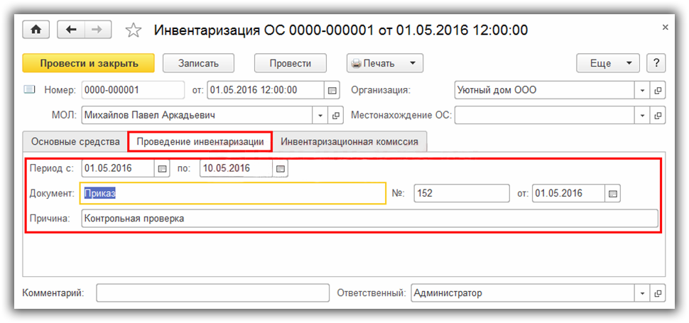Click the Причина field Контрольная проверка
The width and height of the screenshot is (689, 323).
click(369, 218)
